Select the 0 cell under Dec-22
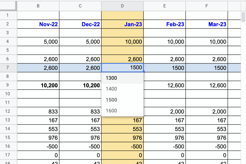This screenshot has height=164, width=246. tap(80, 155)
